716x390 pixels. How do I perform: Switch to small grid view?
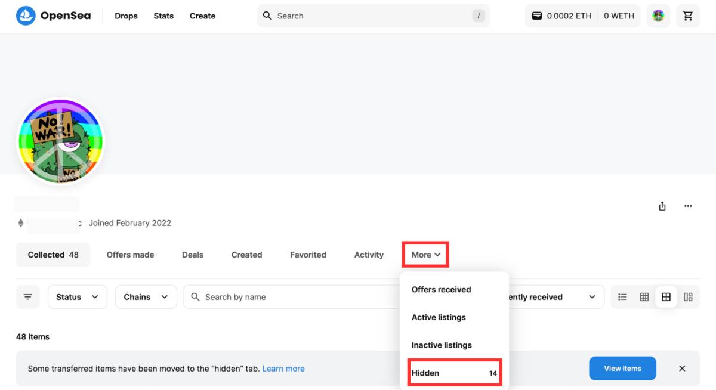click(644, 297)
